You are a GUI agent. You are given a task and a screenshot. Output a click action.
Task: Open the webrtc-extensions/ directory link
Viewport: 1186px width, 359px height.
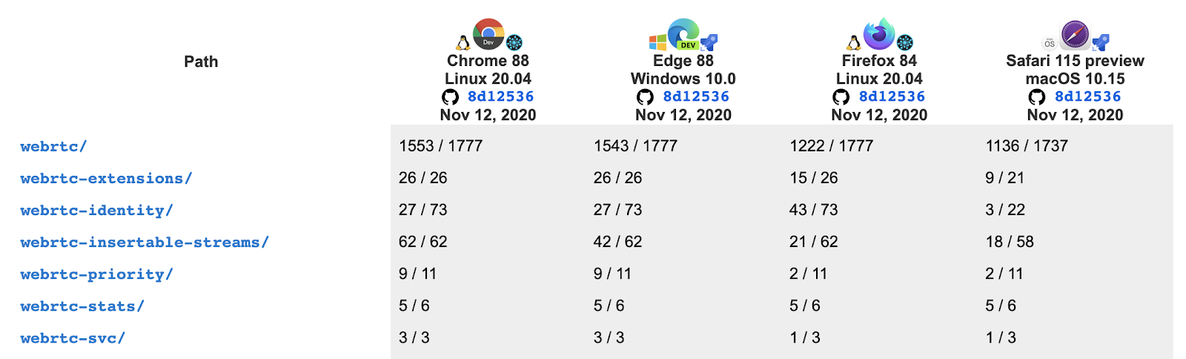click(x=106, y=179)
